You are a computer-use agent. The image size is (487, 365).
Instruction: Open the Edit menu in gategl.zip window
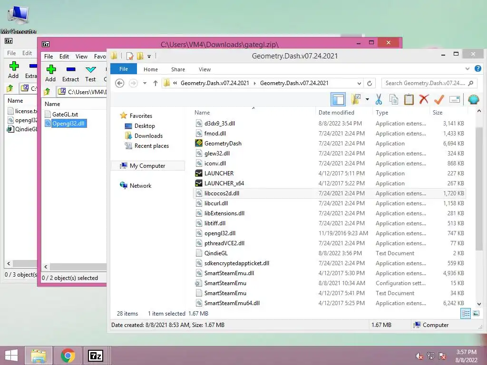(x=64, y=57)
